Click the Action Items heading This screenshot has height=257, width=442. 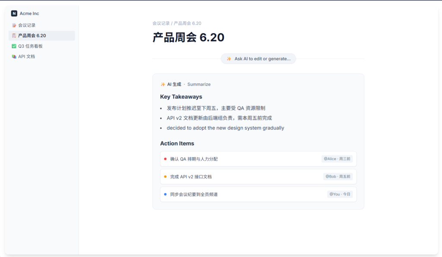(x=177, y=143)
